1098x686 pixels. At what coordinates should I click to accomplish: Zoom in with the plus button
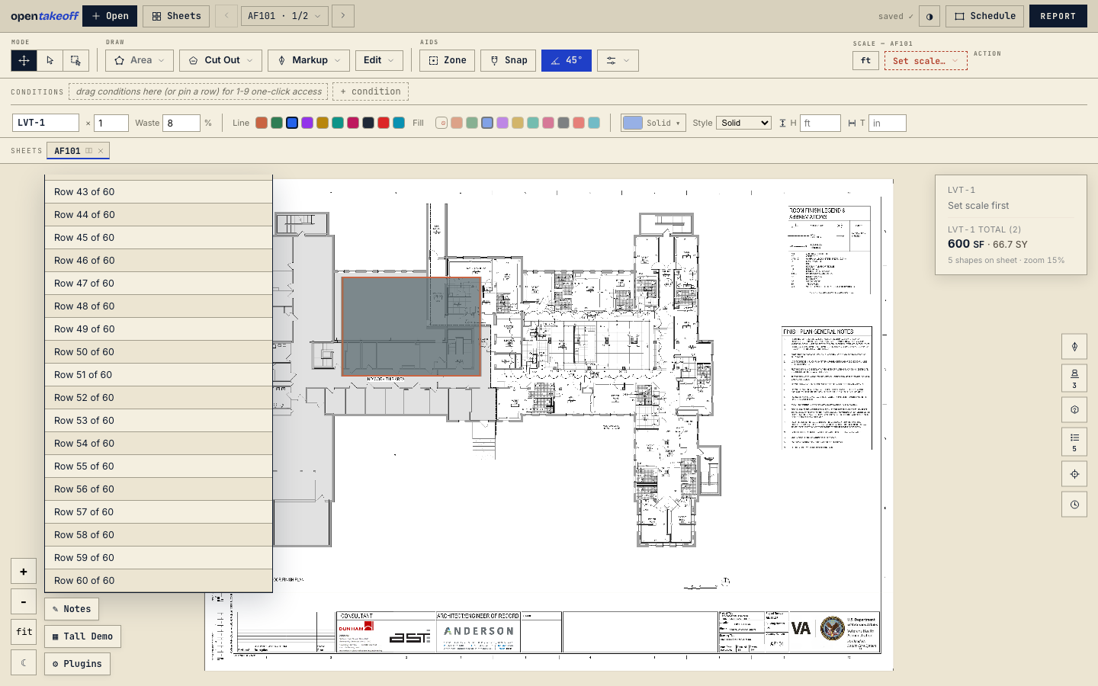tap(24, 571)
